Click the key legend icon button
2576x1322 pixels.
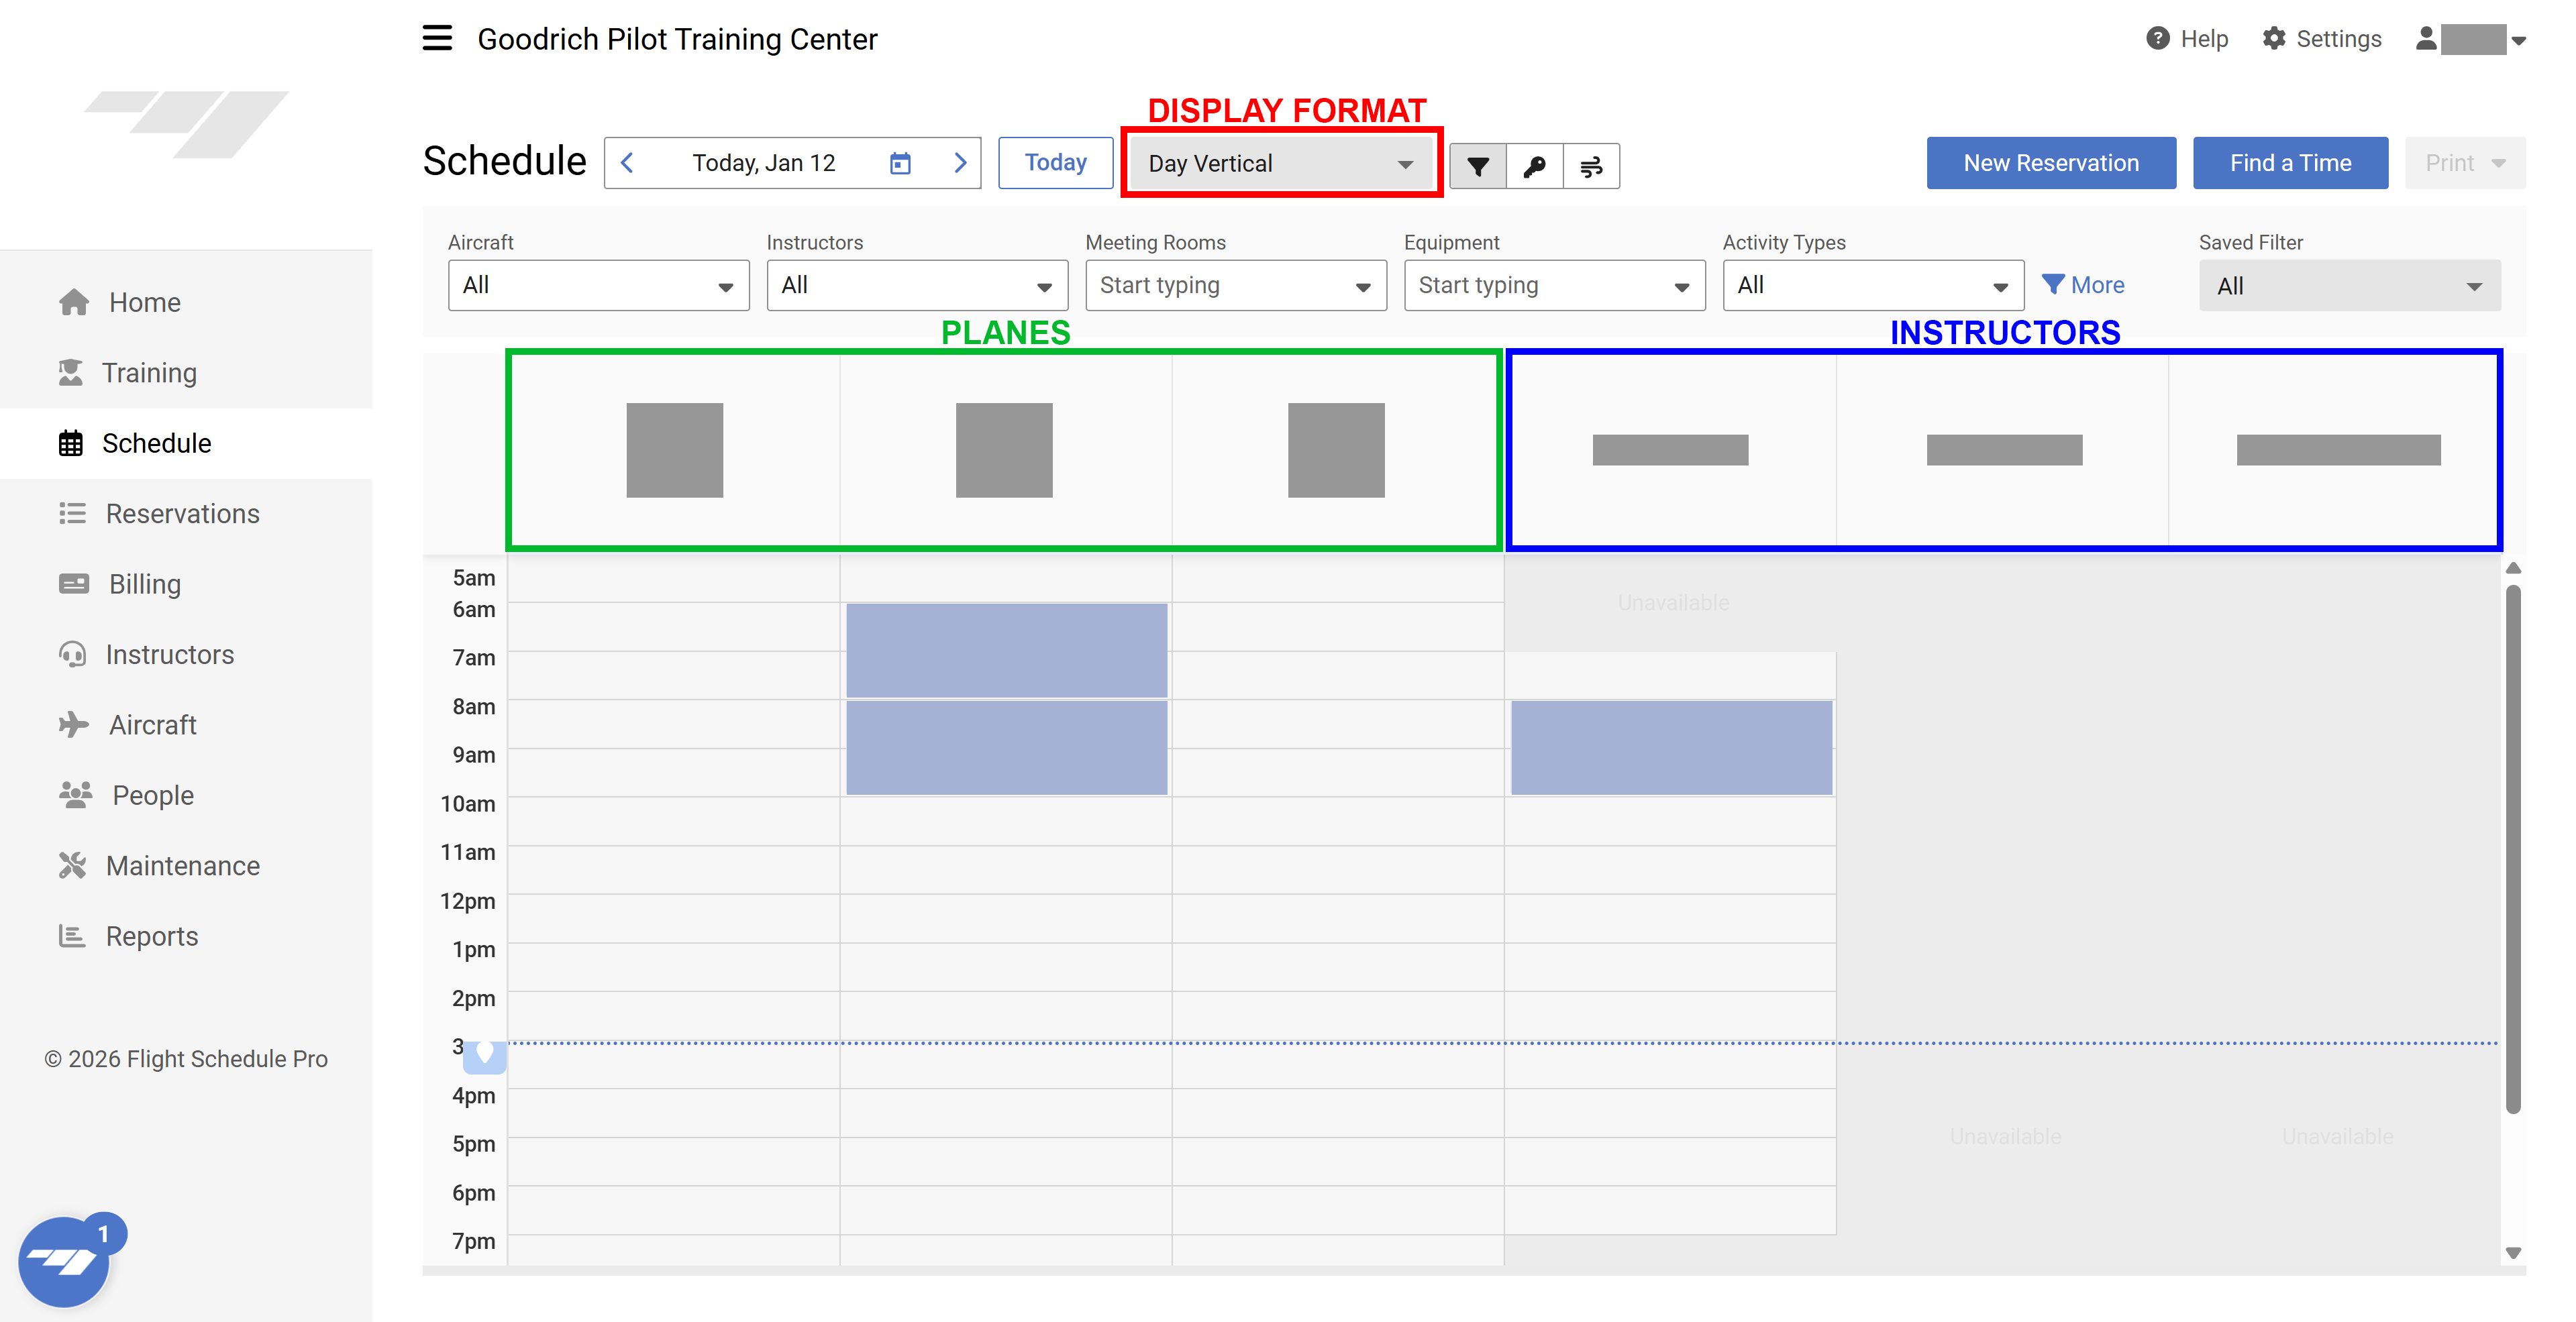click(1535, 166)
